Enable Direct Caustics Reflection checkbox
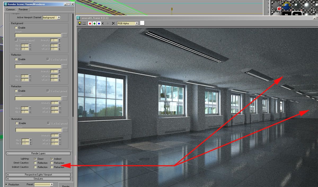 pyautogui.click(x=35, y=163)
